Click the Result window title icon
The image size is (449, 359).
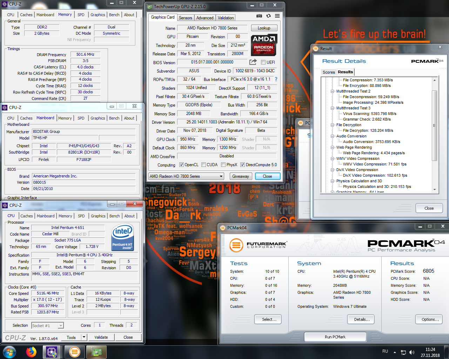click(x=315, y=48)
